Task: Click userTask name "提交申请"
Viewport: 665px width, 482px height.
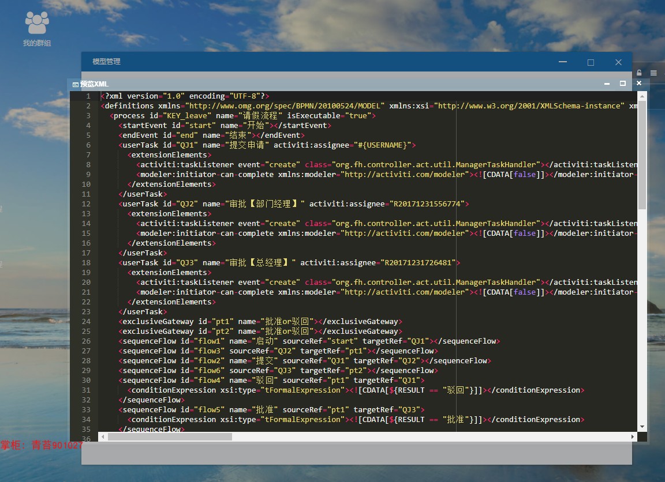Action: click(x=247, y=145)
